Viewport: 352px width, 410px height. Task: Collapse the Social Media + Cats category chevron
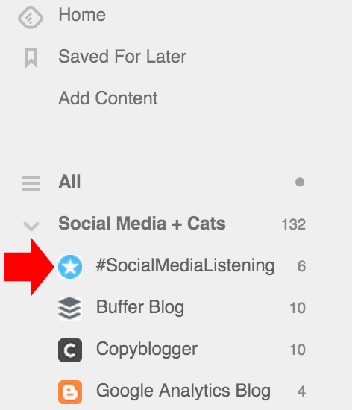click(x=31, y=226)
